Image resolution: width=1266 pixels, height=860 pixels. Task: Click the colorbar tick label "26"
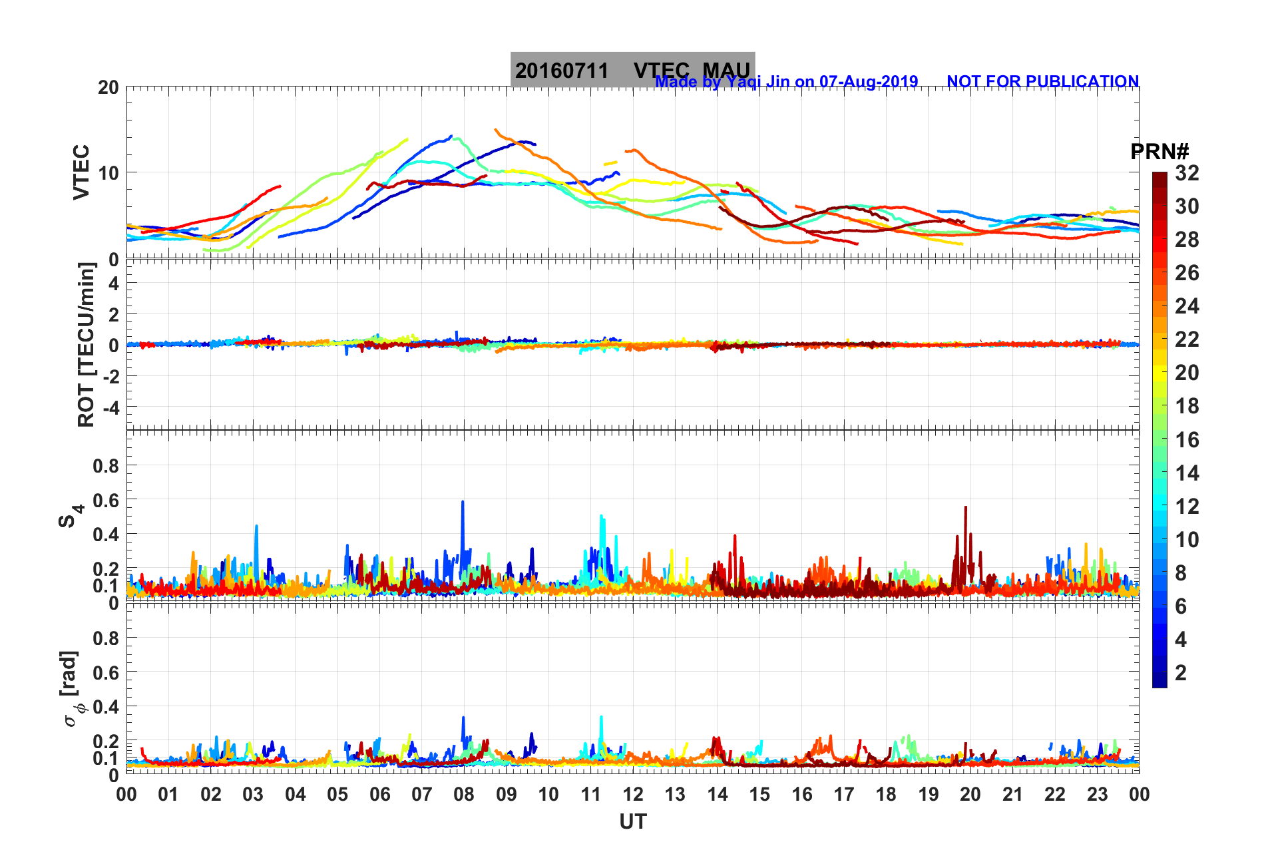[x=1187, y=273]
